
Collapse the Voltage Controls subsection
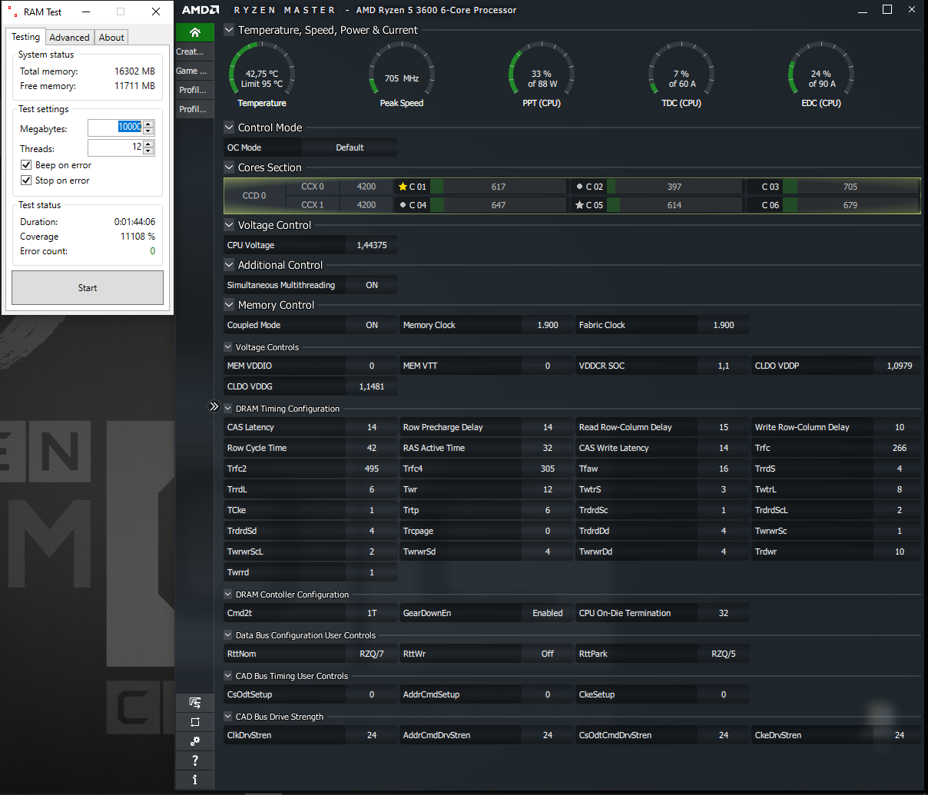tap(228, 347)
